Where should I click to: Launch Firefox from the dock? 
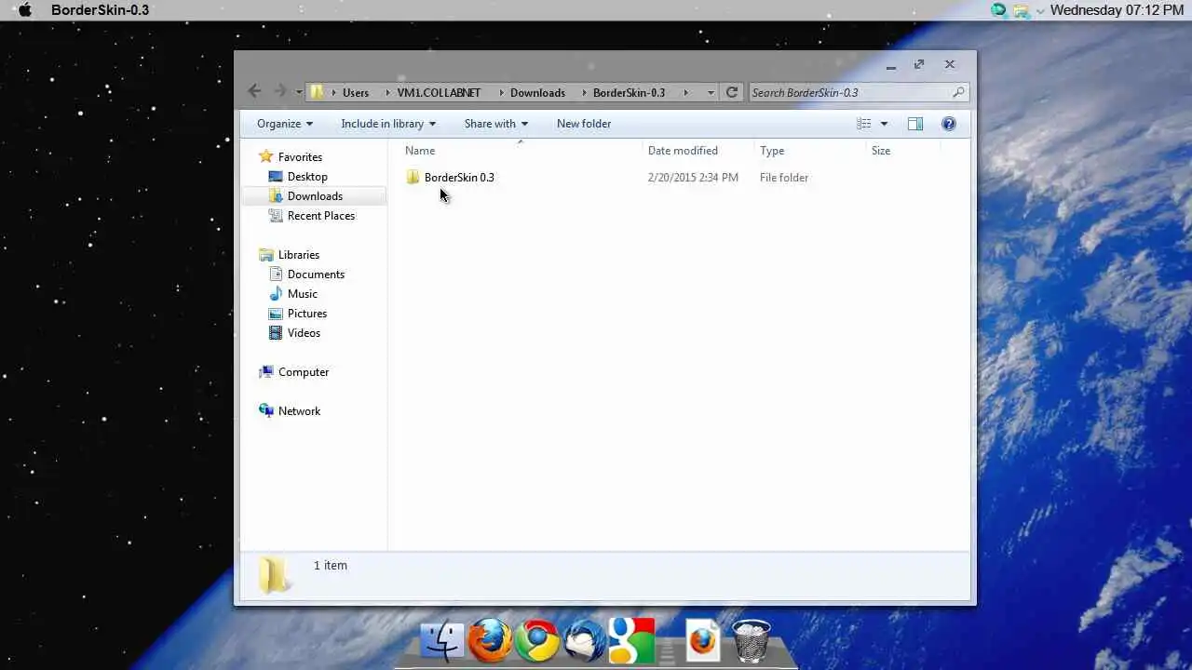tap(490, 641)
